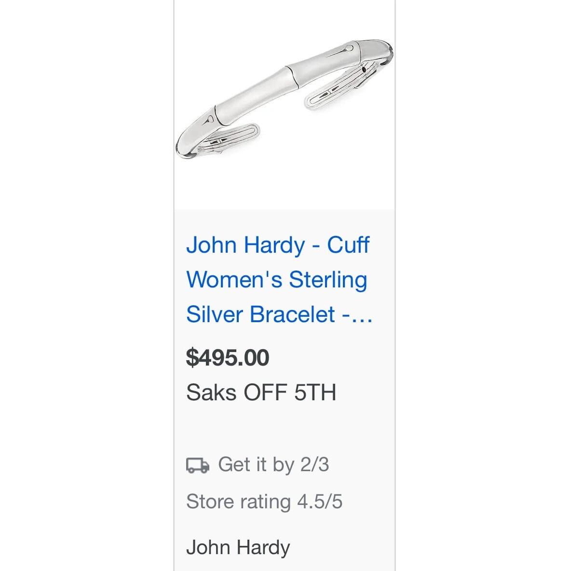Click the word Store in rating line
This screenshot has height=571, width=571.
click(x=210, y=502)
